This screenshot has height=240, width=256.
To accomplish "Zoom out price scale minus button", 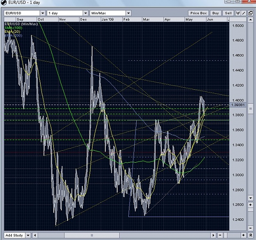I will pos(250,228).
